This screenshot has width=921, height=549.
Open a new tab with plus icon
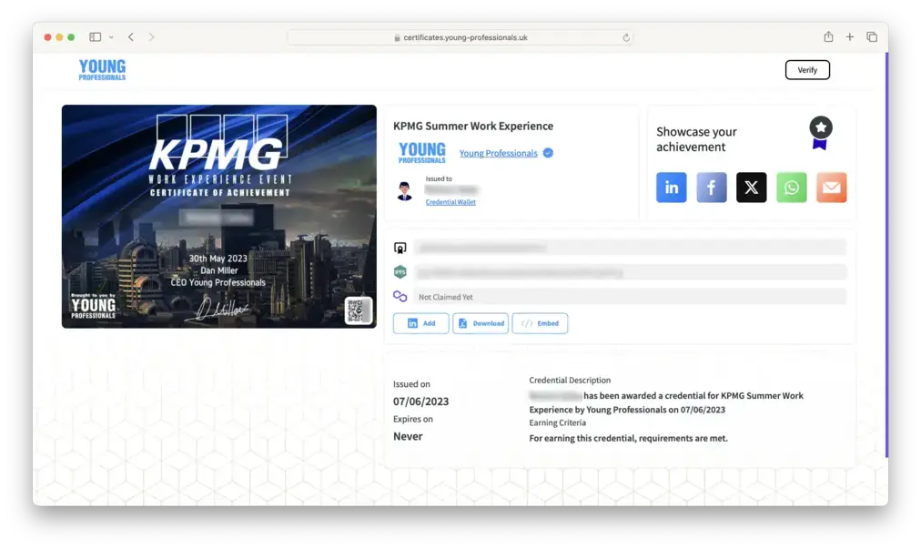(x=850, y=37)
